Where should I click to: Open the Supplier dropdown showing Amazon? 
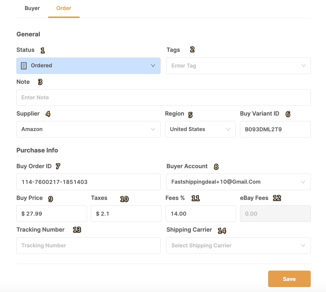pyautogui.click(x=88, y=129)
